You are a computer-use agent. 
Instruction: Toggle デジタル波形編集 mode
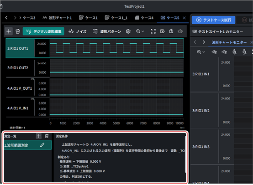tap(43, 31)
